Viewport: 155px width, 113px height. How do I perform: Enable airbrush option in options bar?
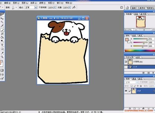[x=74, y=7]
